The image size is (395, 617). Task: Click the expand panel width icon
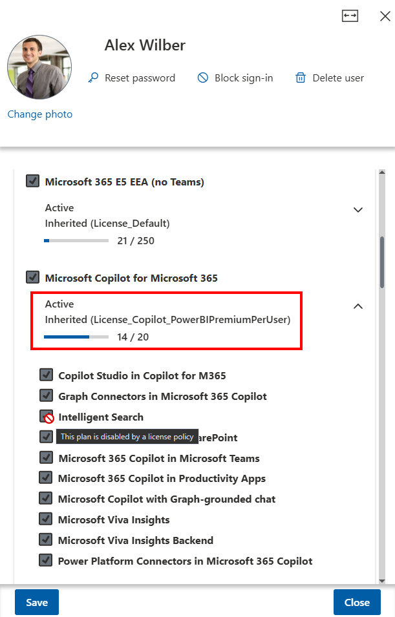tap(350, 16)
